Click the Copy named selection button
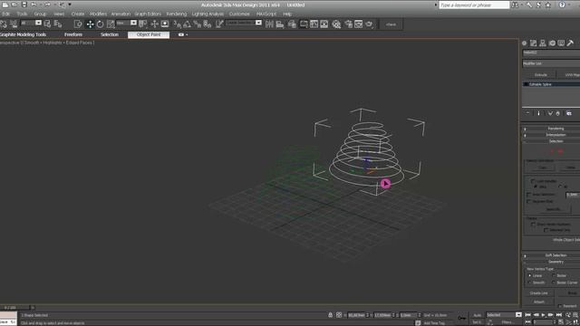This screenshot has height=326, width=580. 542,168
